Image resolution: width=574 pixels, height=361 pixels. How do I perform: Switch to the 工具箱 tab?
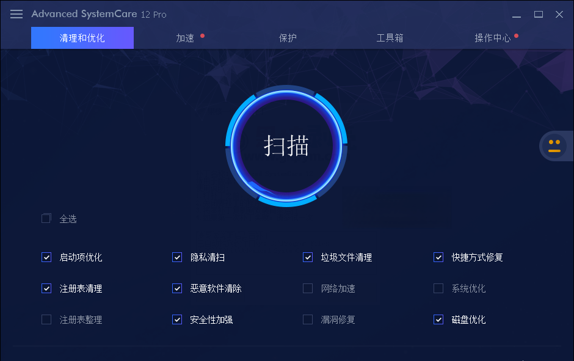coord(390,38)
